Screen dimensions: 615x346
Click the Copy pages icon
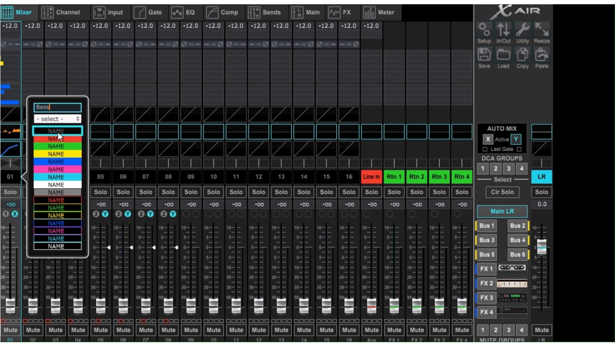point(522,55)
